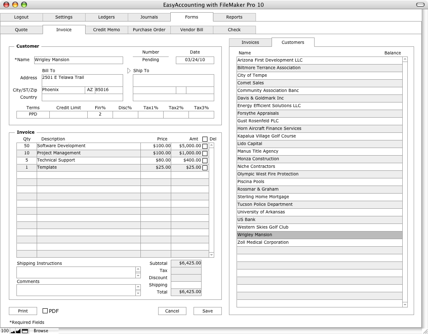This screenshot has width=428, height=334.
Task: Enable the PDF checkbox
Action: tap(45, 311)
